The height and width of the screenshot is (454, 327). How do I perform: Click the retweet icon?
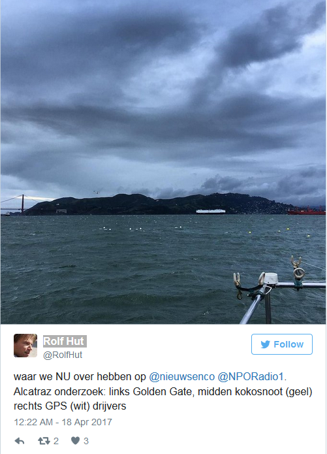tap(44, 441)
